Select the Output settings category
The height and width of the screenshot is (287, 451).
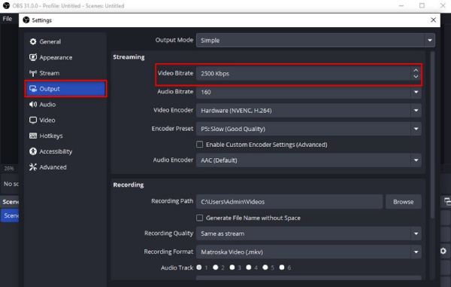65,89
